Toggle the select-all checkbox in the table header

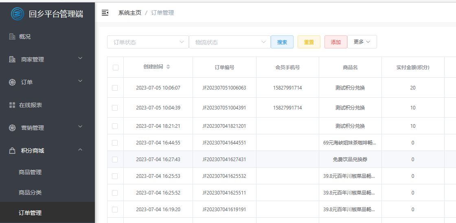[116, 68]
